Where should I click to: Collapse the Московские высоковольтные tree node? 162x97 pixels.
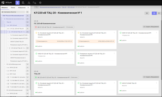click(3, 19)
